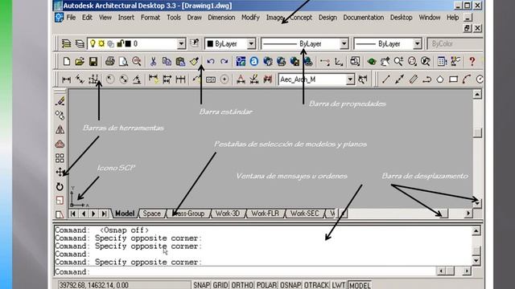The height and width of the screenshot is (289, 515).
Task: Expand the layer 0 dropdown
Action: point(181,43)
